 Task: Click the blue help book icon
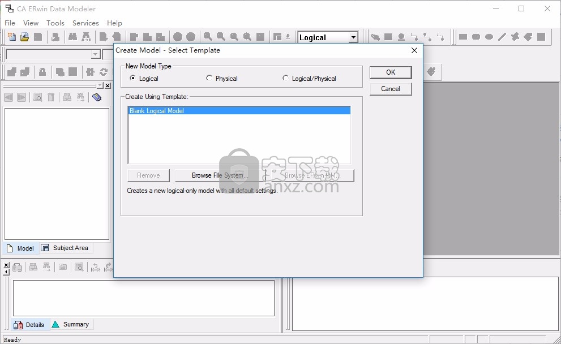tap(97, 97)
